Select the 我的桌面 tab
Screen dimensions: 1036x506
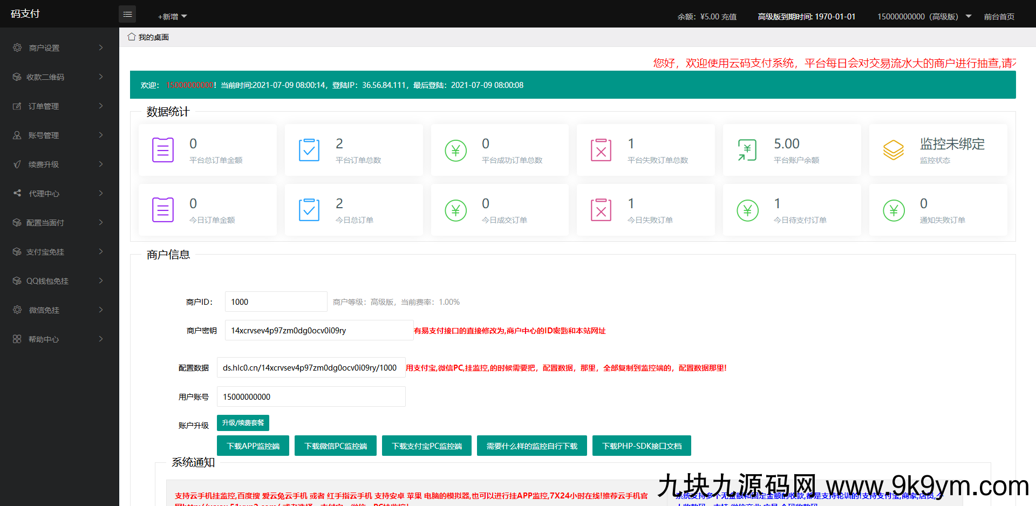(153, 37)
